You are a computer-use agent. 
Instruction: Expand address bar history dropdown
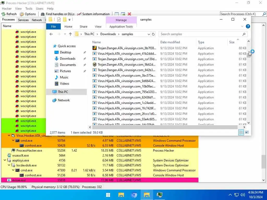(x=149, y=34)
